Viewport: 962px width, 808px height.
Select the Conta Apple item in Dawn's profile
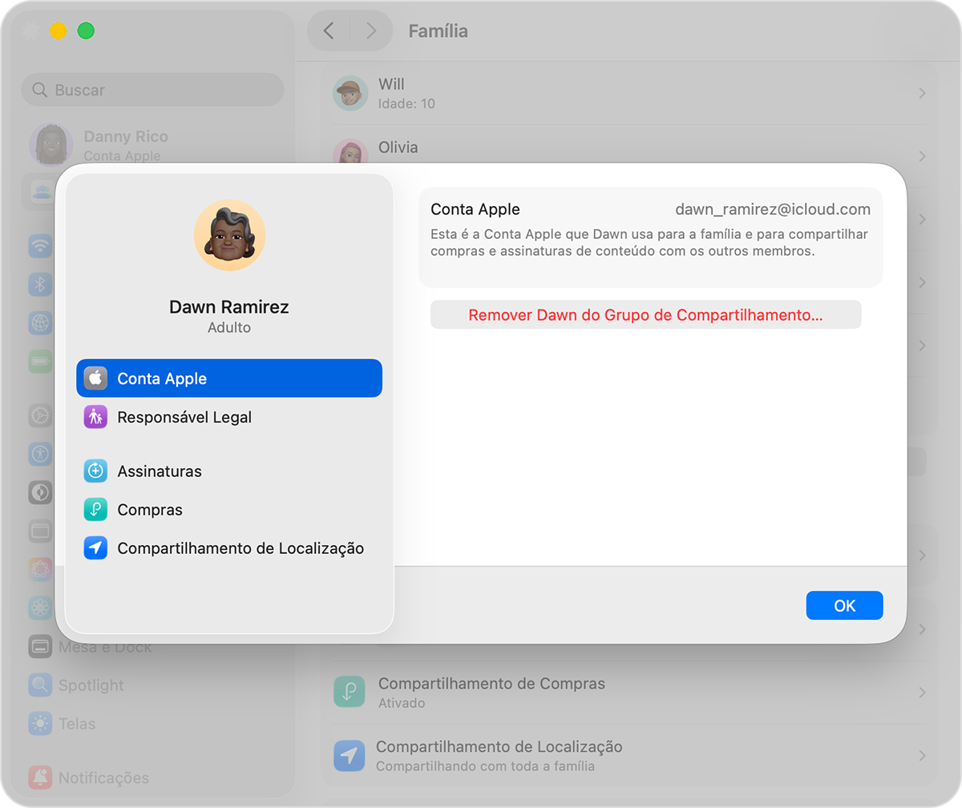point(228,378)
